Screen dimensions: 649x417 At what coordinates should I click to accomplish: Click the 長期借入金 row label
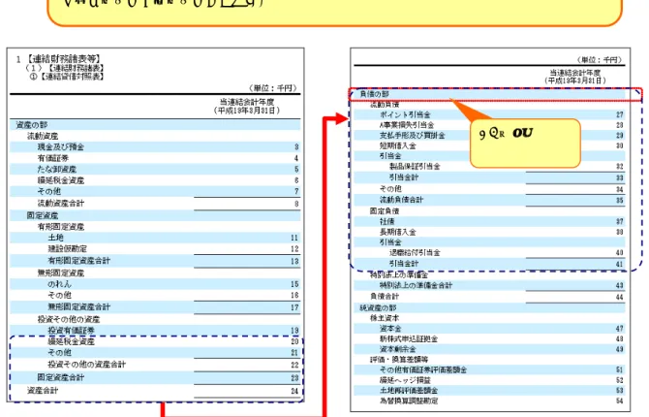398,232
